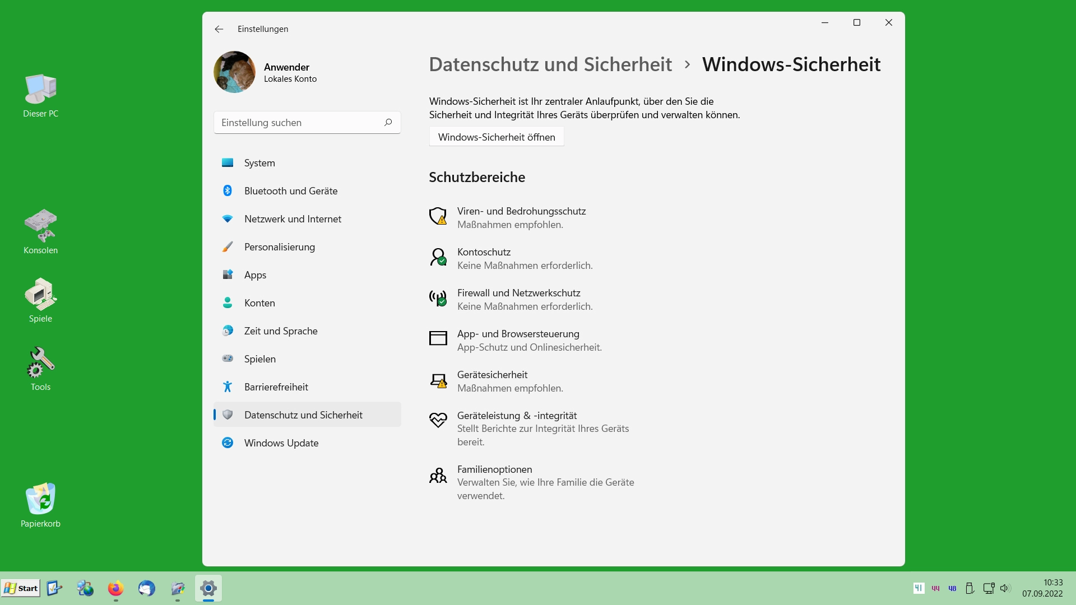This screenshot has height=605, width=1076.
Task: Open the checklist app in taskbar
Action: coord(54,588)
